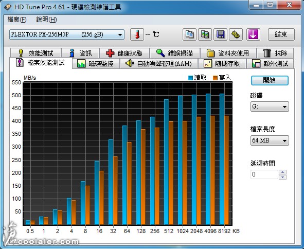Click the 開始 start button
Viewport: 304px width, 249px height.
tap(270, 80)
